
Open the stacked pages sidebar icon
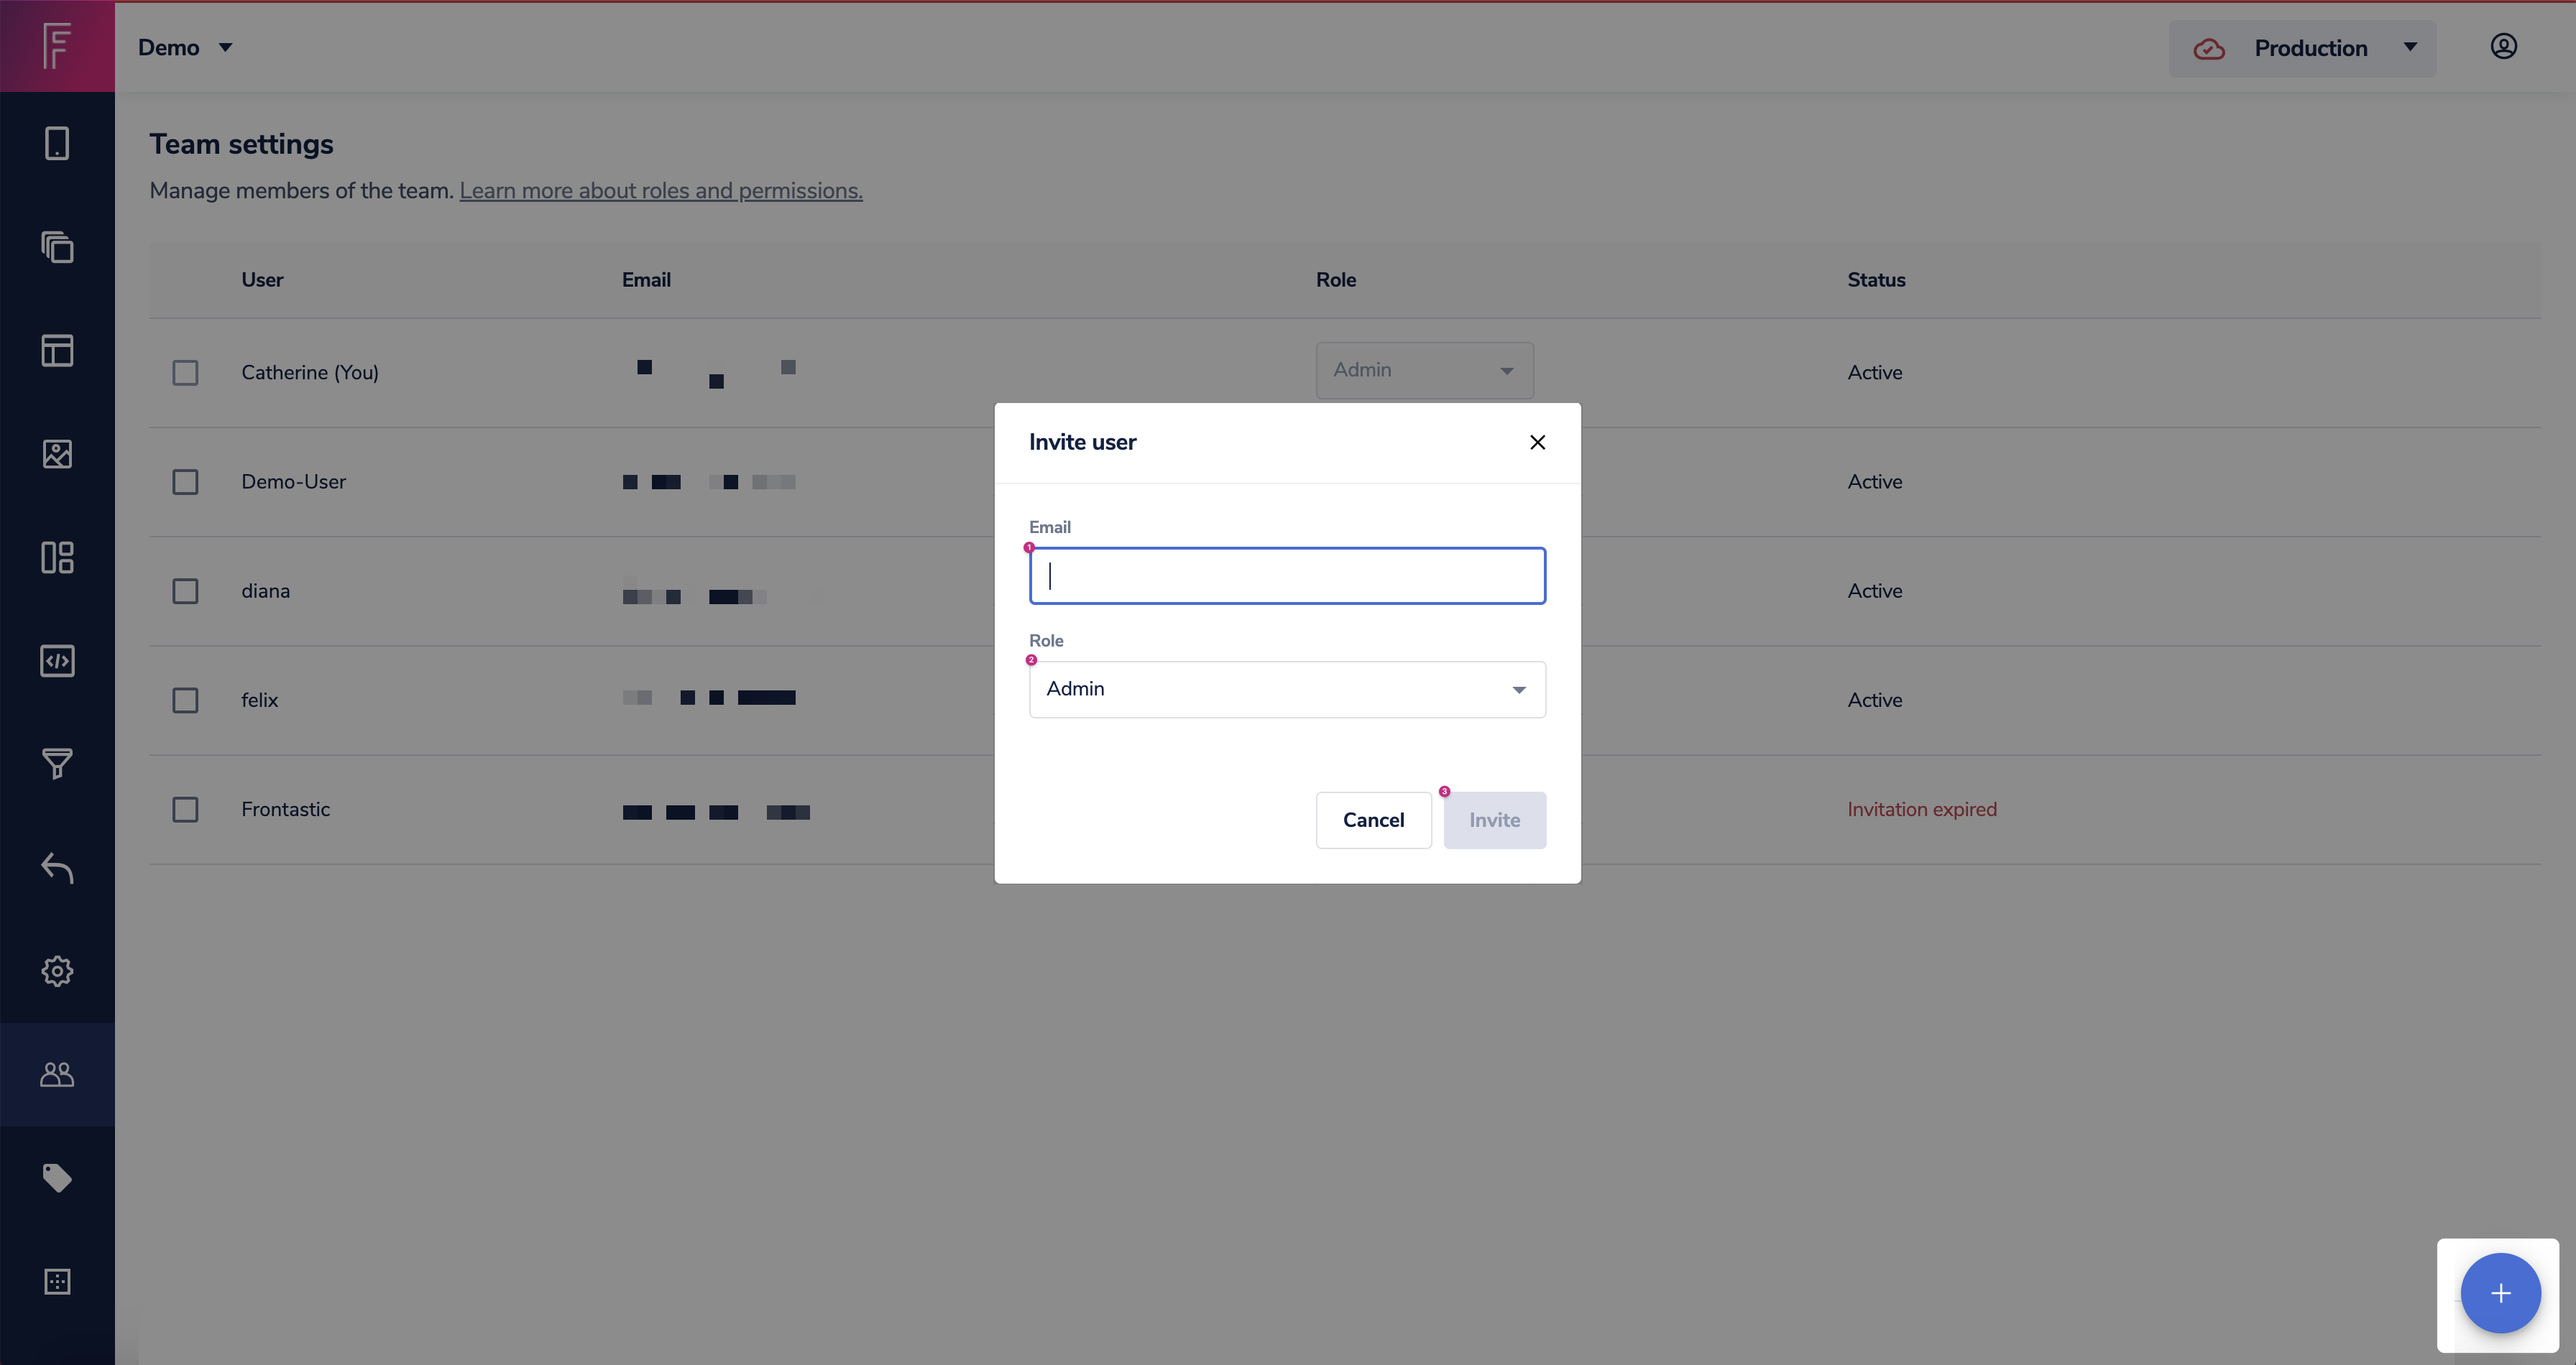[57, 247]
